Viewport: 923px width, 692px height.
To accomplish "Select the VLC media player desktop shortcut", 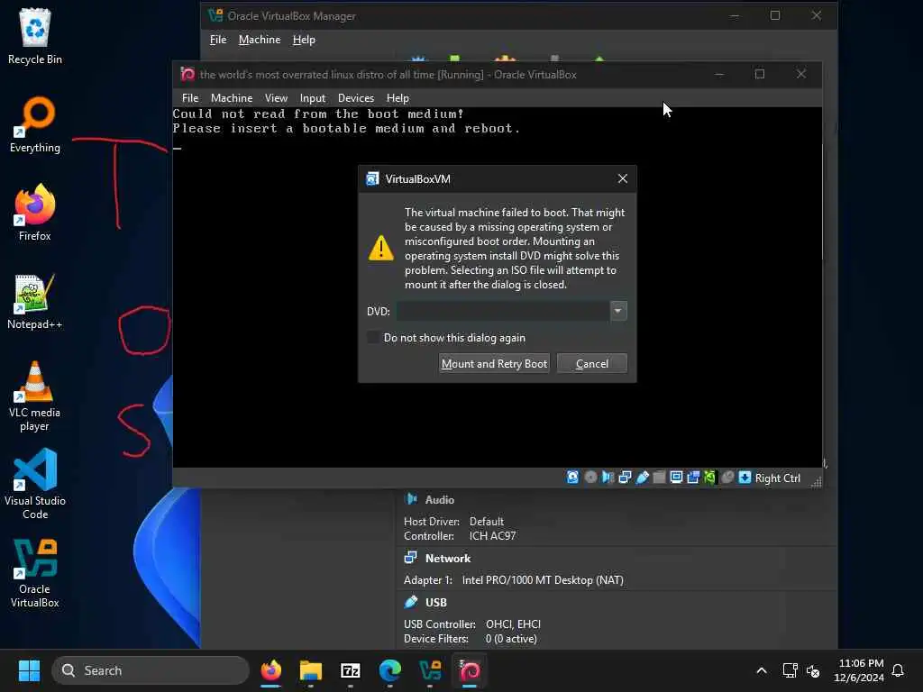I will [35, 396].
